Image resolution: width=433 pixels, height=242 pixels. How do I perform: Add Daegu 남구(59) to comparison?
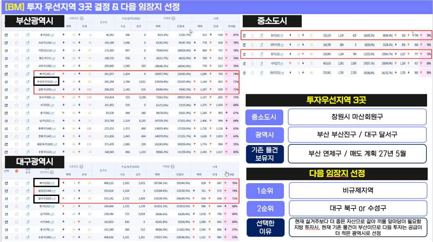(28, 214)
